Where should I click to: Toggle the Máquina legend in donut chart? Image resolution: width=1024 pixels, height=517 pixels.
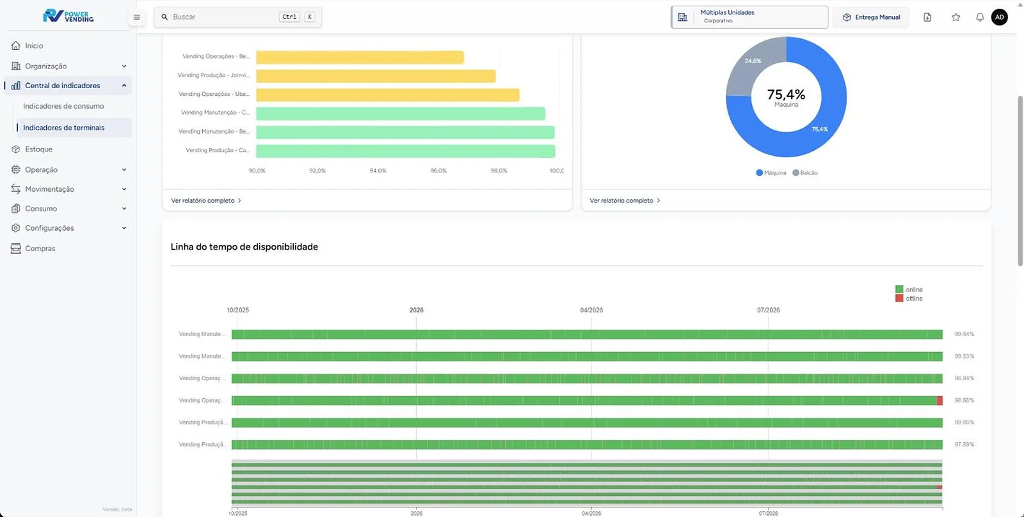coord(771,173)
